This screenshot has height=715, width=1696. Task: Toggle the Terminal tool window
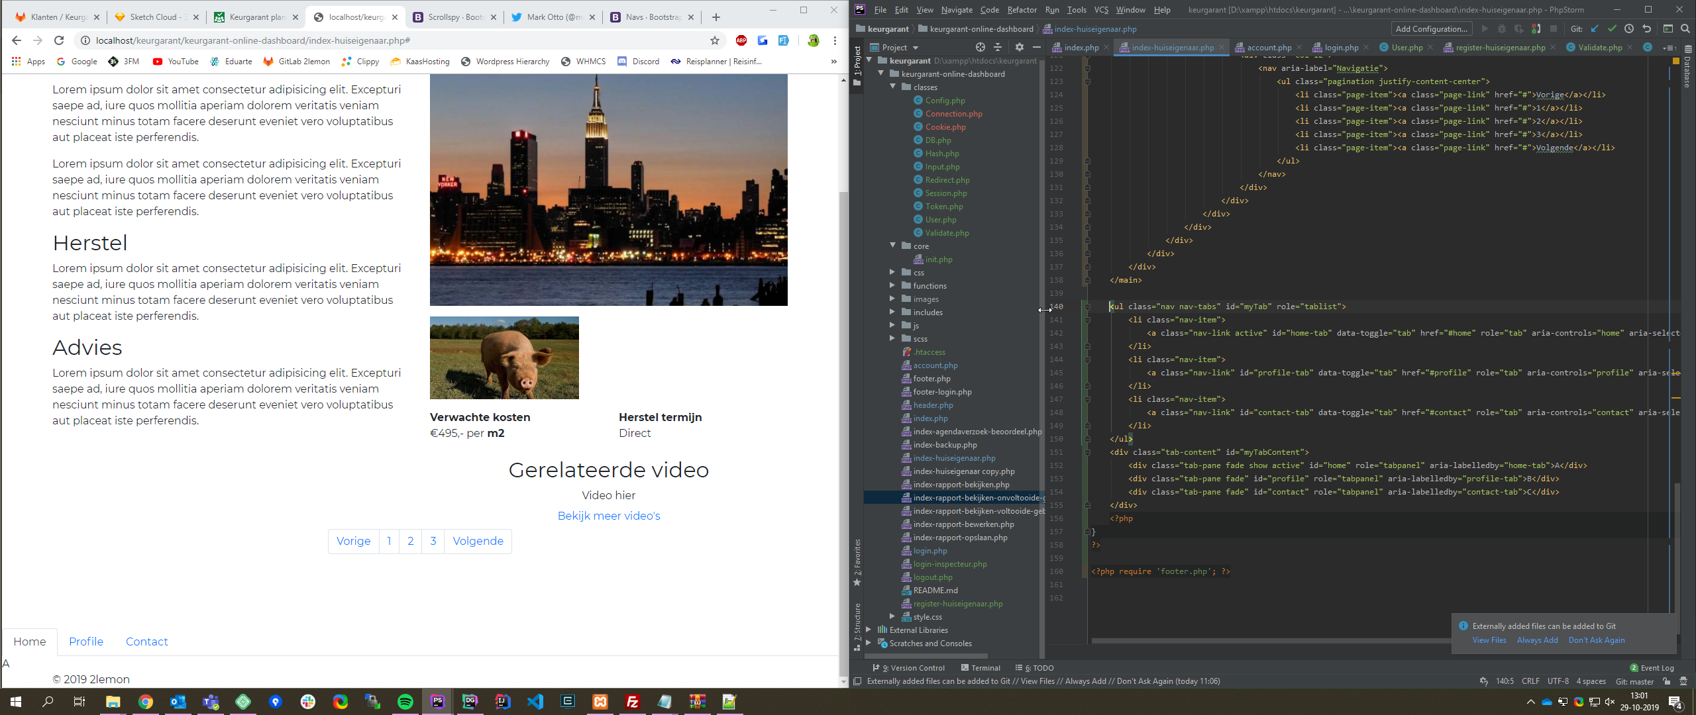coord(980,668)
